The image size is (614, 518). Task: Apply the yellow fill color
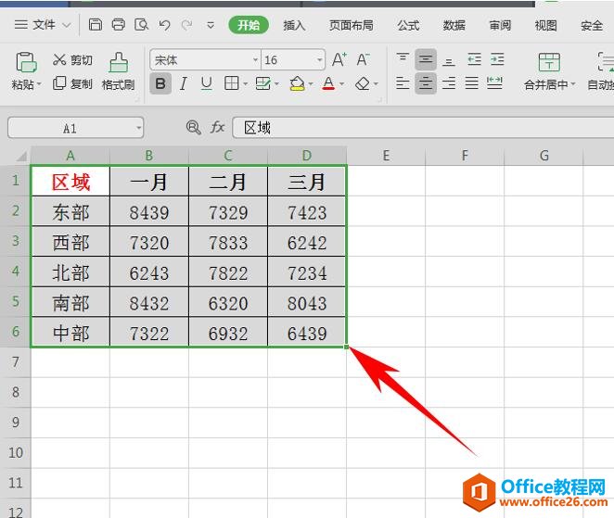298,83
